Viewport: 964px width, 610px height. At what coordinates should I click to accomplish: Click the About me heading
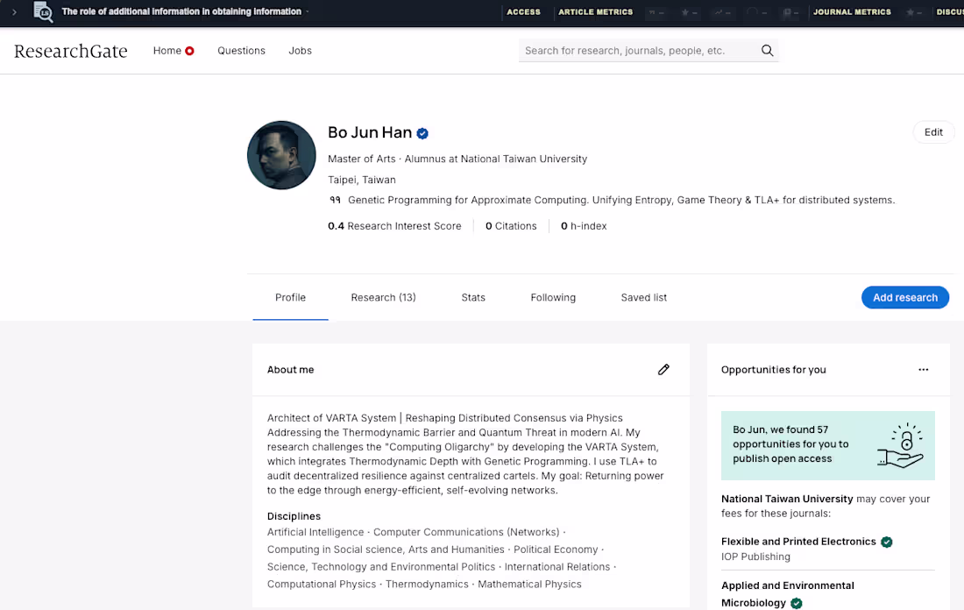point(290,370)
